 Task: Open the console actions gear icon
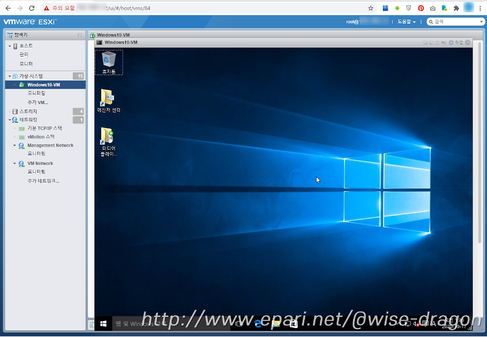[x=451, y=42]
